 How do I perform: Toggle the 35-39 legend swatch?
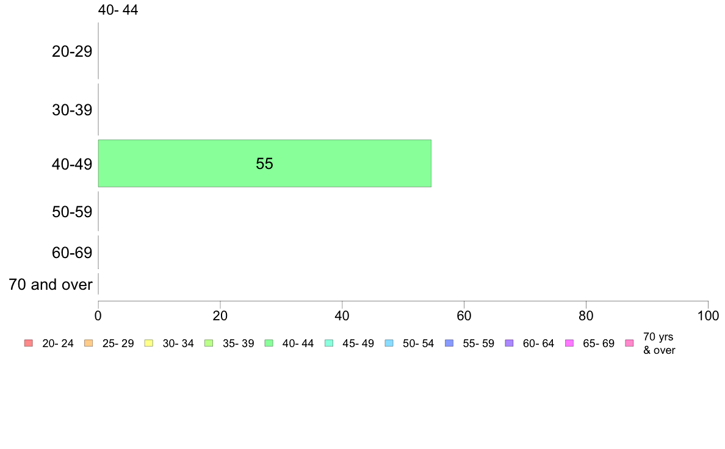click(x=209, y=343)
